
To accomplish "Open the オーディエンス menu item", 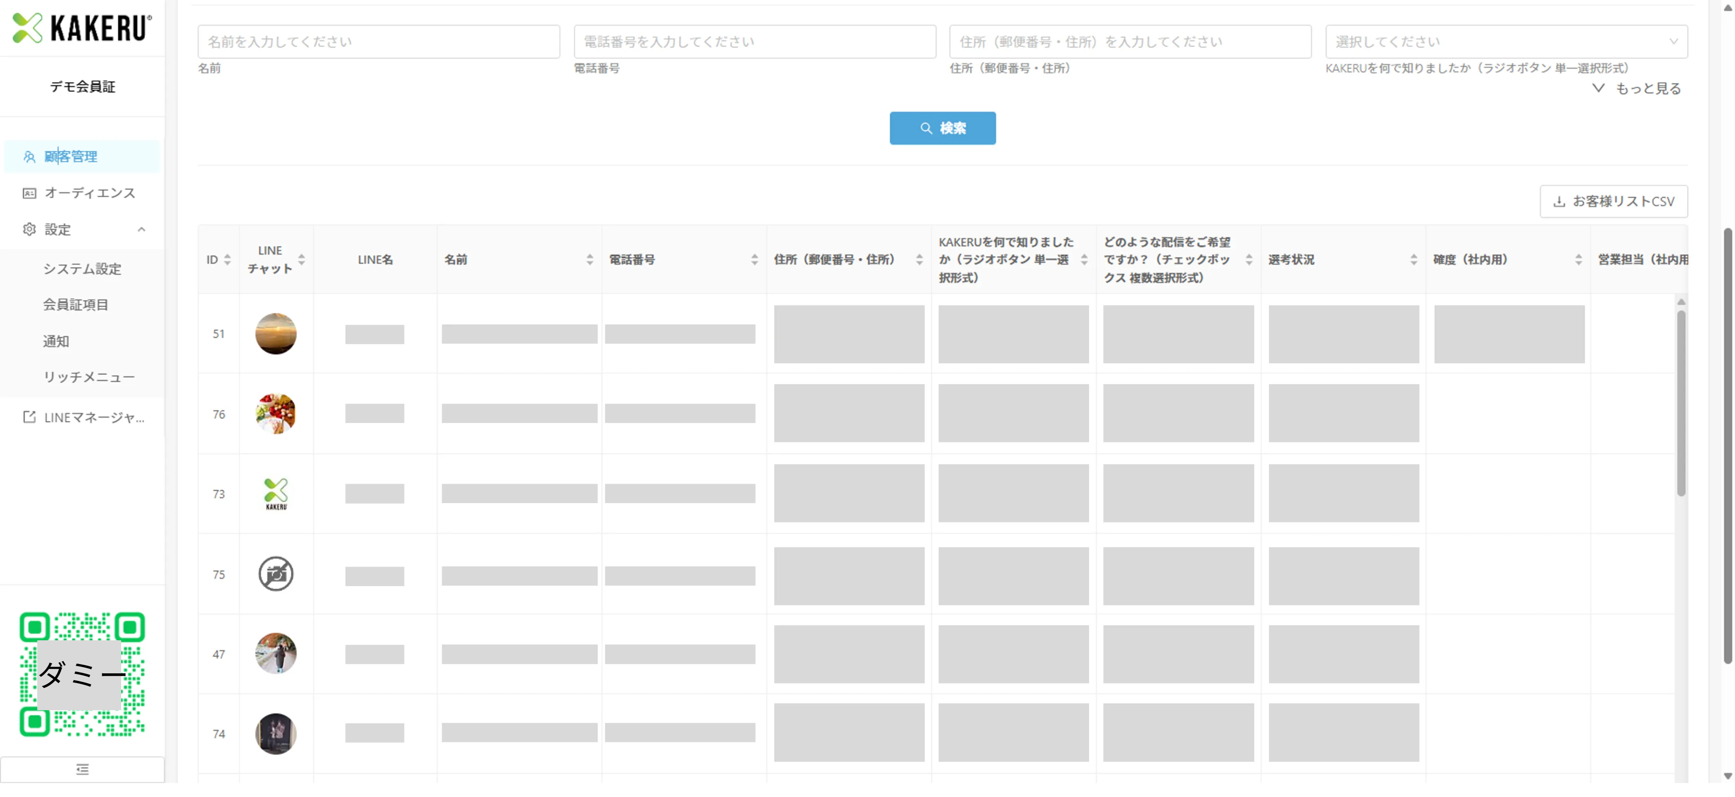I will point(89,193).
